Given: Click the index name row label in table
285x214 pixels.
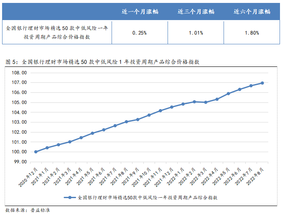Looking at the screenshot, I should [x=57, y=33].
